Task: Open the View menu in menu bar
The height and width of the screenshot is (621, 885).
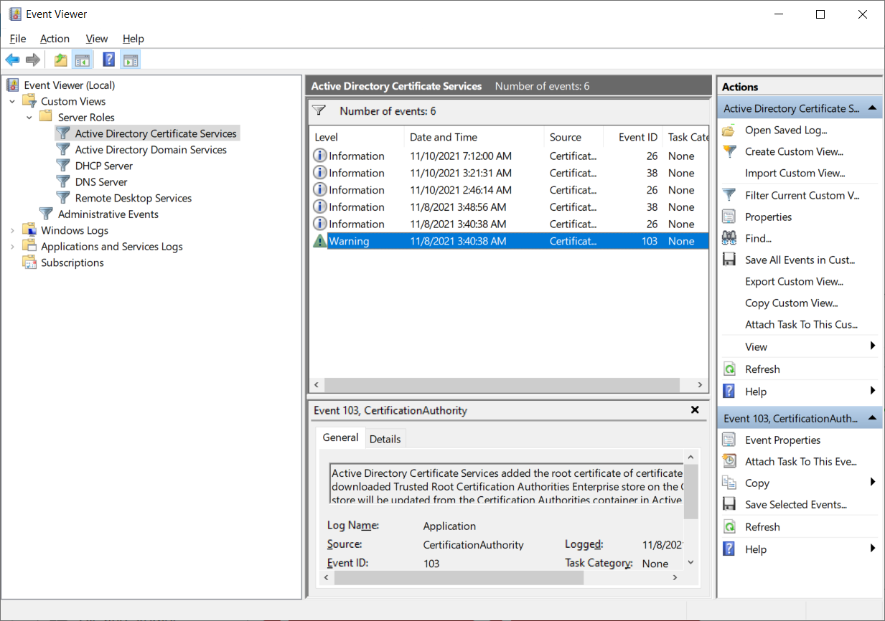Action: coord(97,39)
